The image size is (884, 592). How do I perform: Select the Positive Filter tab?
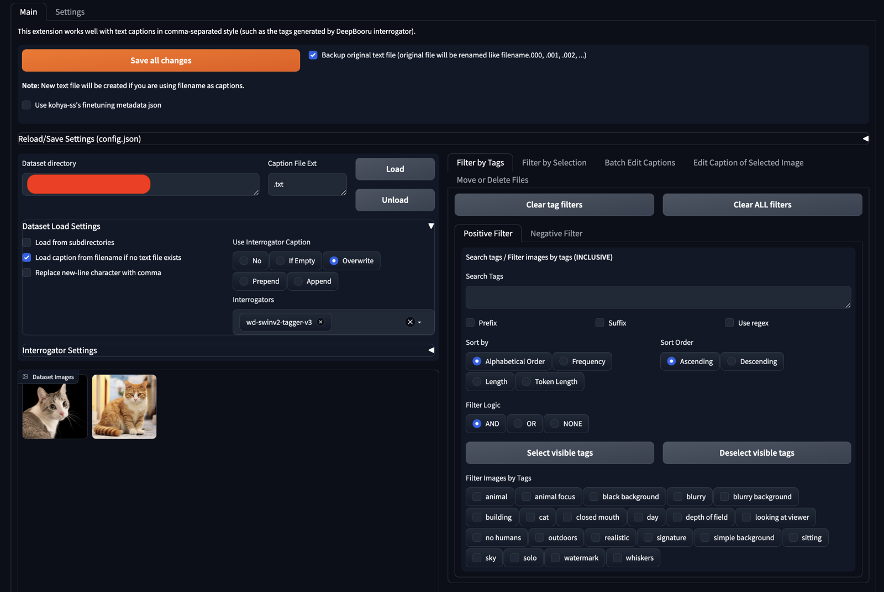coord(488,233)
